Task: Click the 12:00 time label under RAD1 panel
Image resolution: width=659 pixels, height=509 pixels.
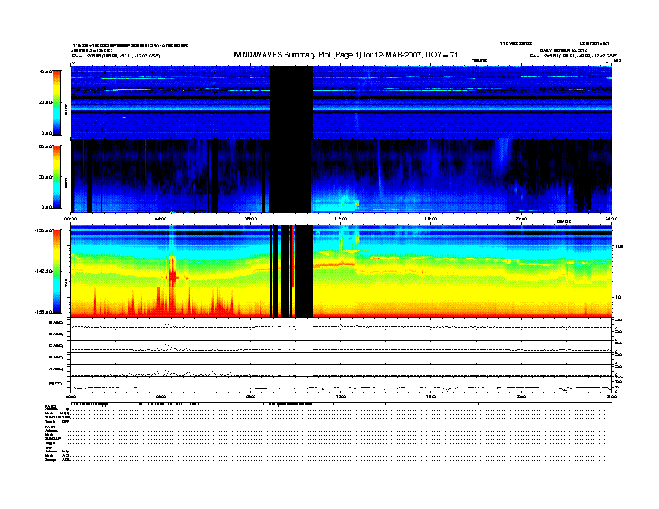Action: click(341, 219)
